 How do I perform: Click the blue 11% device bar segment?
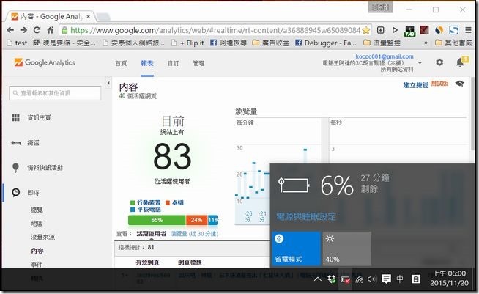click(213, 220)
